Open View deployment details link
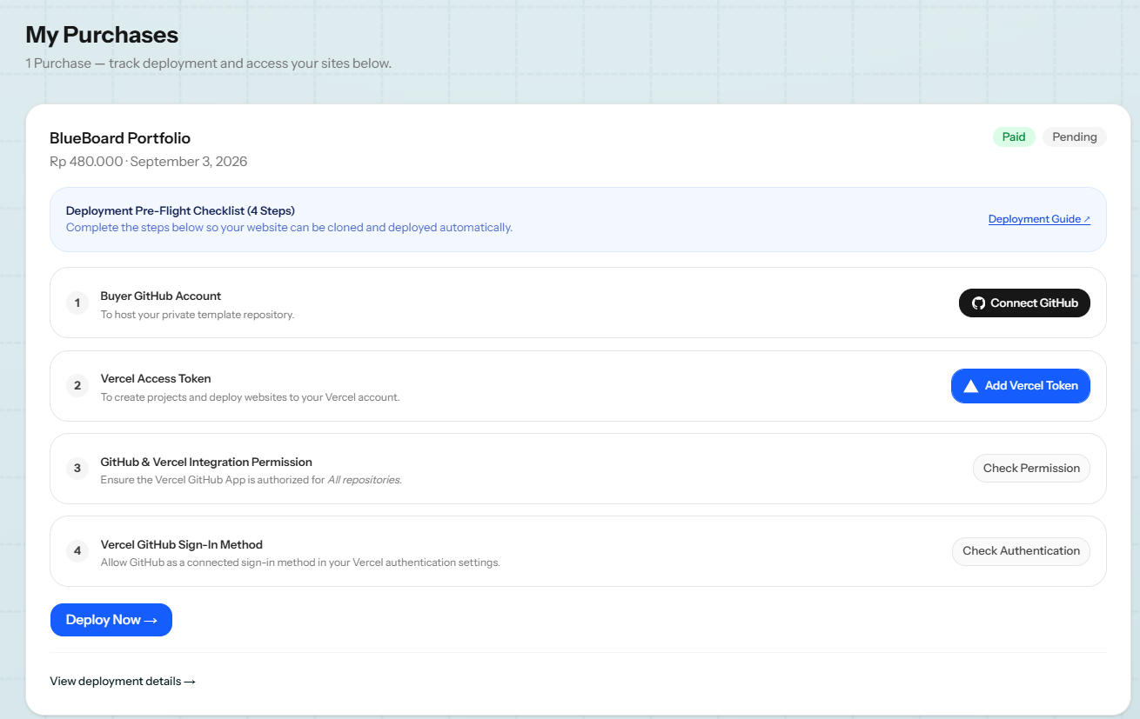Viewport: 1140px width, 719px height. (x=123, y=682)
